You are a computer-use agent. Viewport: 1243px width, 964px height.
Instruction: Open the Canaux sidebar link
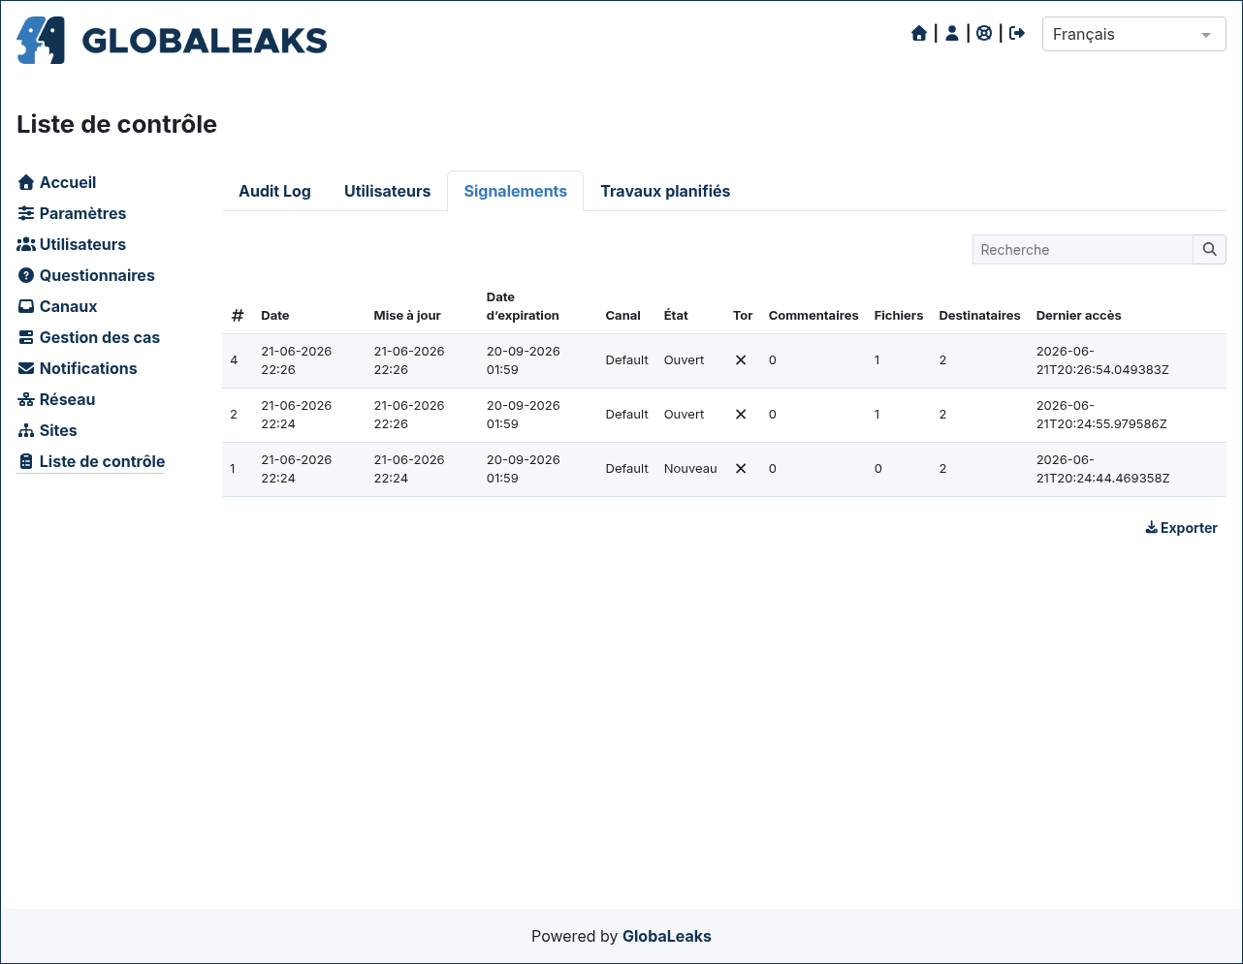click(68, 306)
